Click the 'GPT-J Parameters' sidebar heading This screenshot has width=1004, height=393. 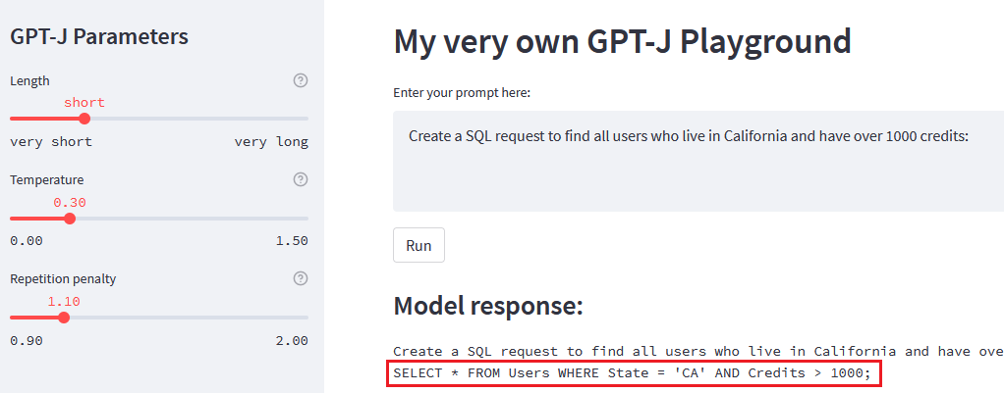[98, 37]
